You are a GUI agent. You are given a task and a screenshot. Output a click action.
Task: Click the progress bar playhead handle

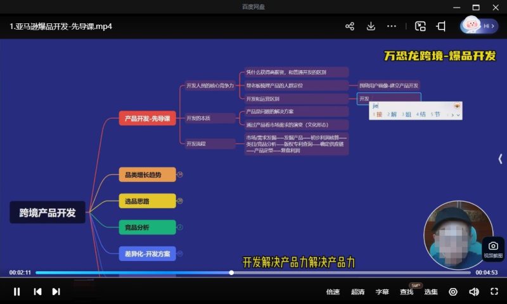coord(231,272)
